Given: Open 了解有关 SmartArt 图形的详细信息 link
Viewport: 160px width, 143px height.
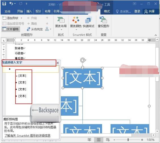Looking at the screenshot, I should [28, 136].
